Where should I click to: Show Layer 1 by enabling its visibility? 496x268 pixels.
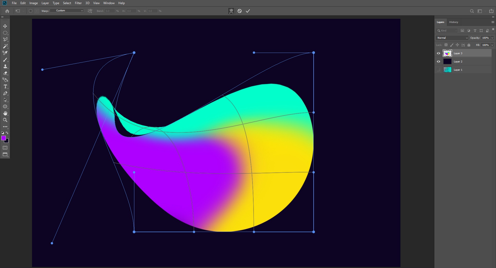(438, 70)
